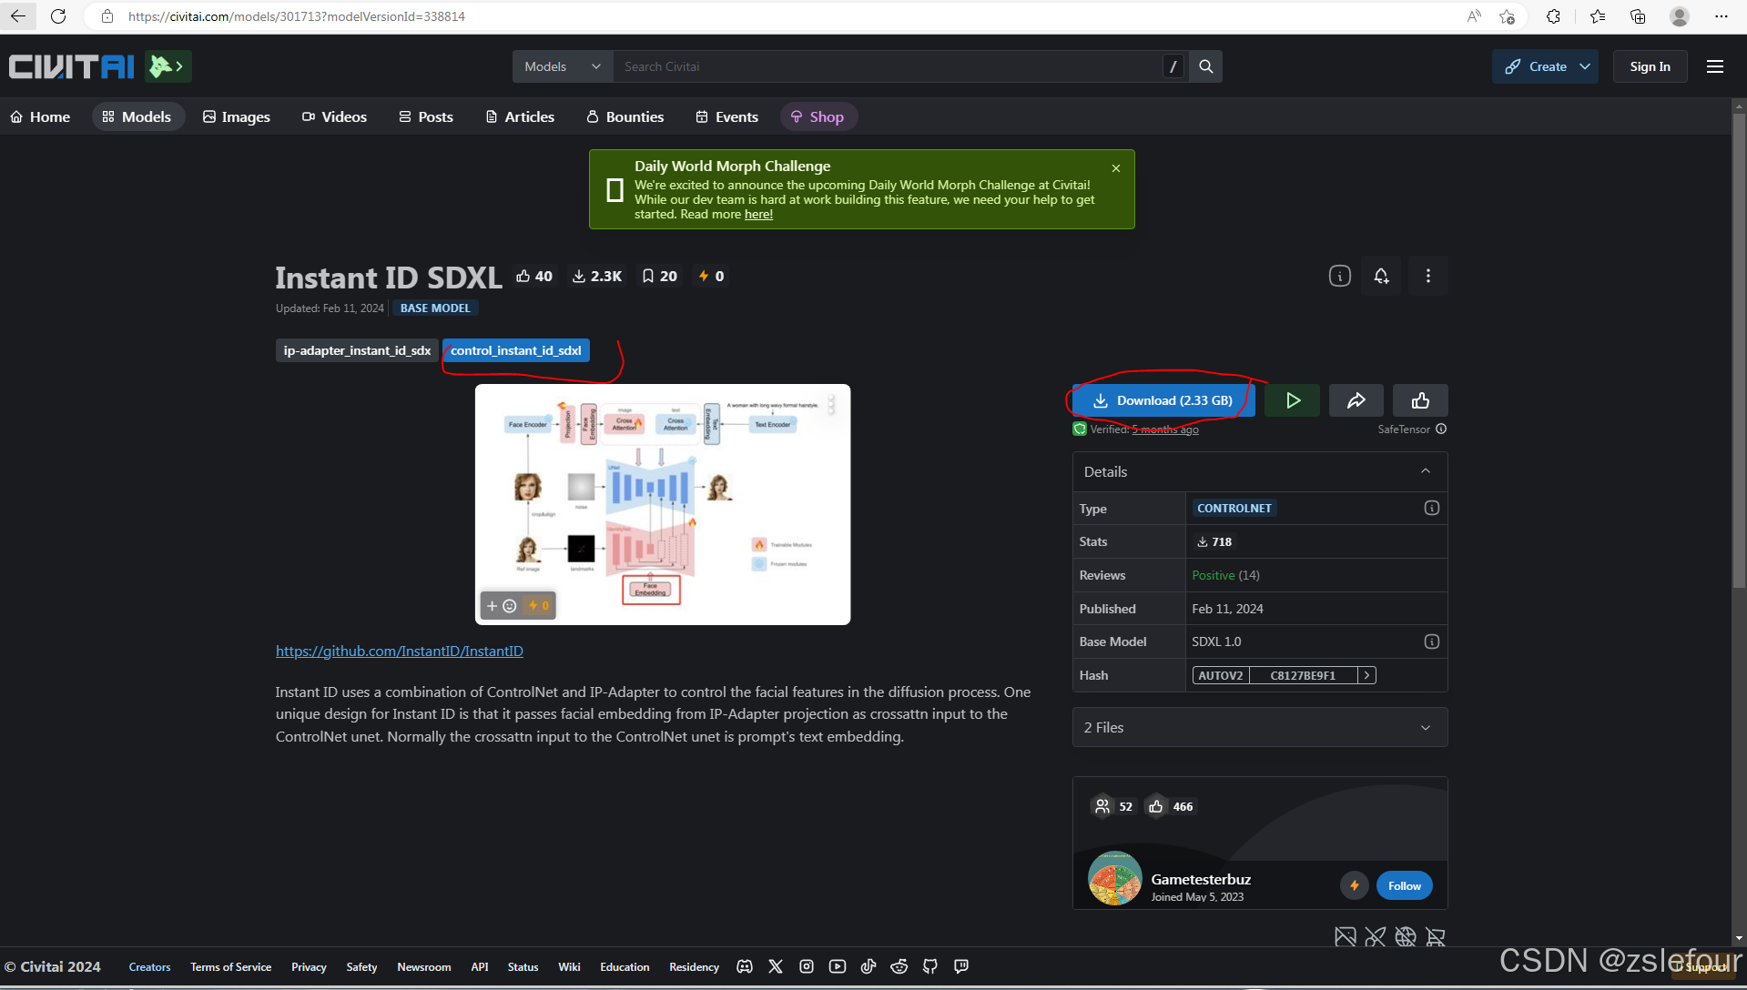Viewport: 1747px width, 990px height.
Task: Add reaction on the preview image
Action: pyautogui.click(x=501, y=605)
